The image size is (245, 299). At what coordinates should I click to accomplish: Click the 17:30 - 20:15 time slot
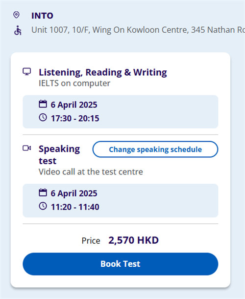tap(75, 118)
